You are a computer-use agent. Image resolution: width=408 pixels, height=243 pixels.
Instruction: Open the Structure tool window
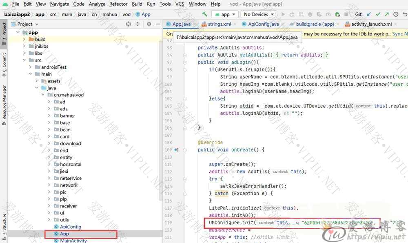(4, 227)
